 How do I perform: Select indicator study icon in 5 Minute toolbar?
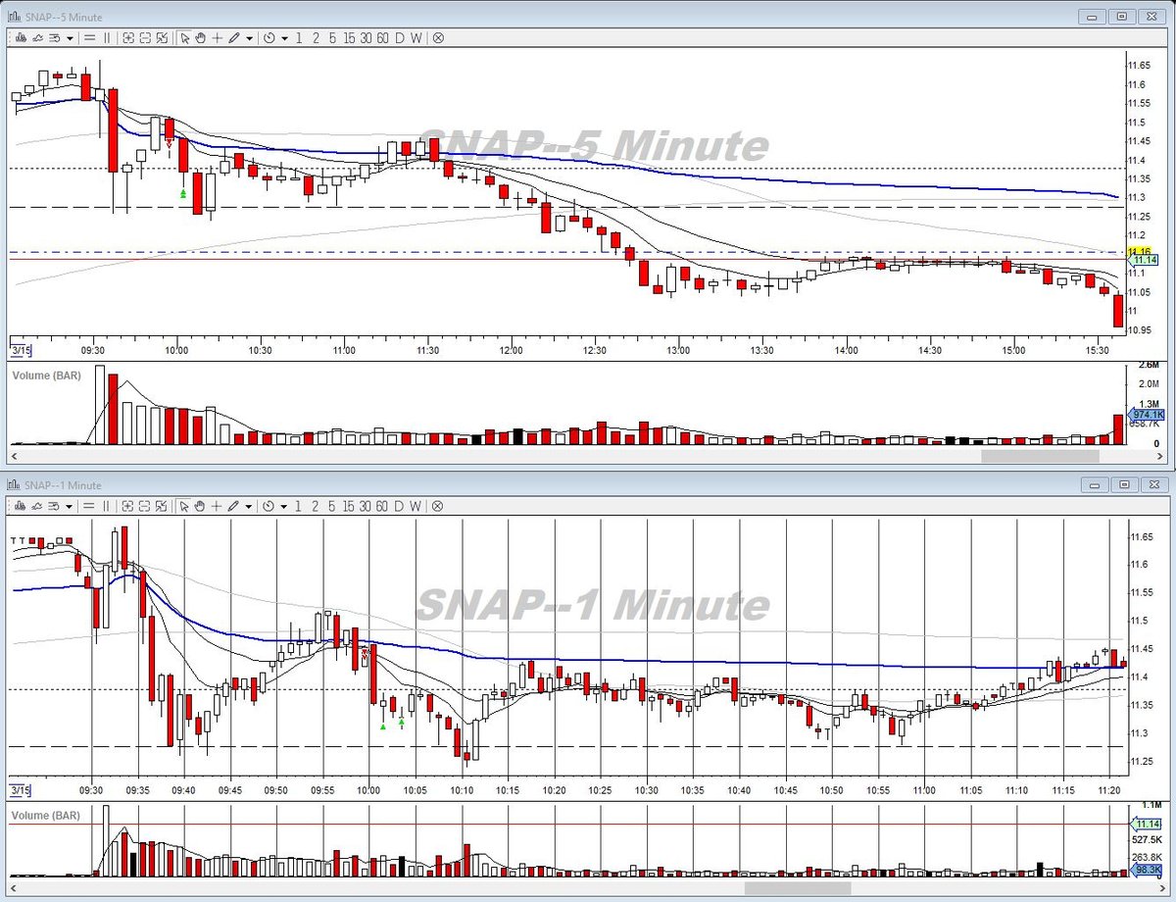pos(37,38)
